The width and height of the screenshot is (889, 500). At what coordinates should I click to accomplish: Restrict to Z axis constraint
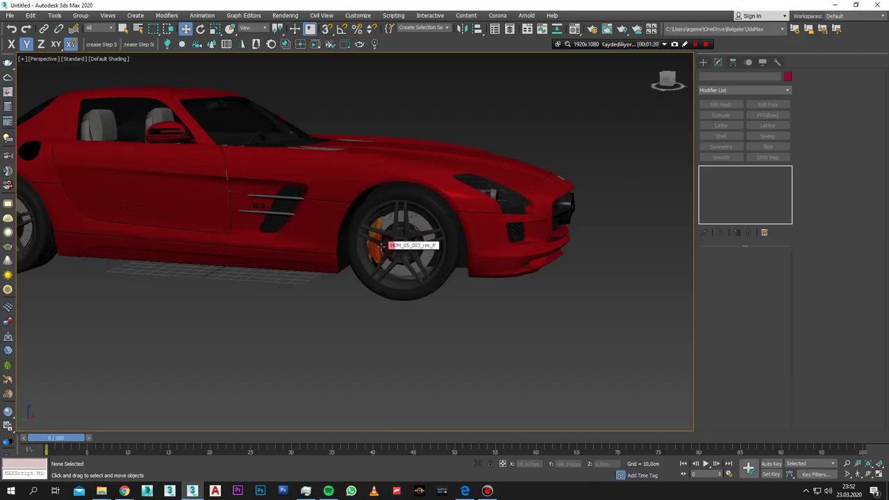pyautogui.click(x=41, y=44)
